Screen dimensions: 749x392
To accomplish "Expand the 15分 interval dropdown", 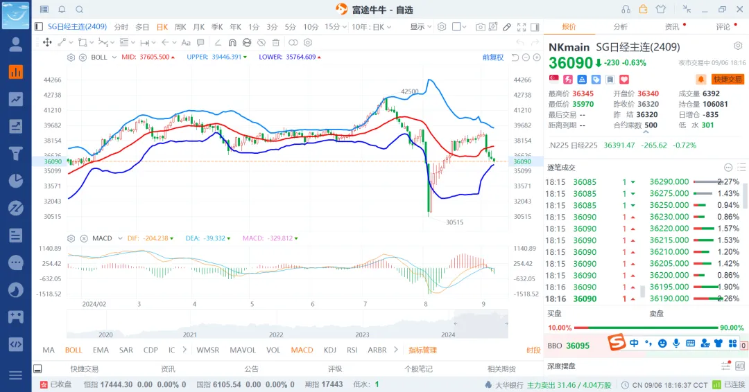I will 336,27.
